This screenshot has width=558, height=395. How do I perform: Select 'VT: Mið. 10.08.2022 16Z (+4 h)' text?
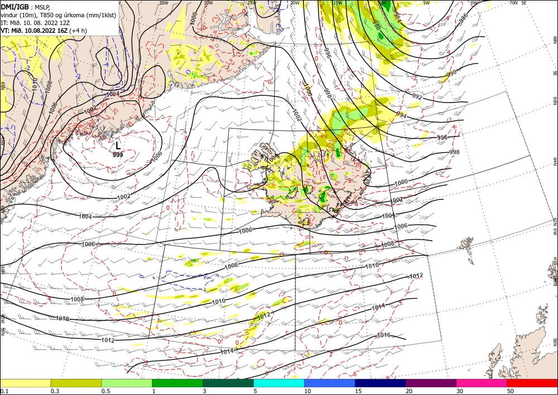tap(44, 31)
